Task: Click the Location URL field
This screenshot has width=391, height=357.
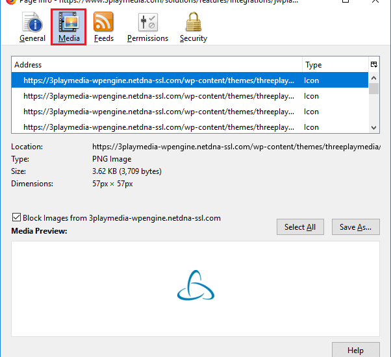Action: tap(236, 147)
